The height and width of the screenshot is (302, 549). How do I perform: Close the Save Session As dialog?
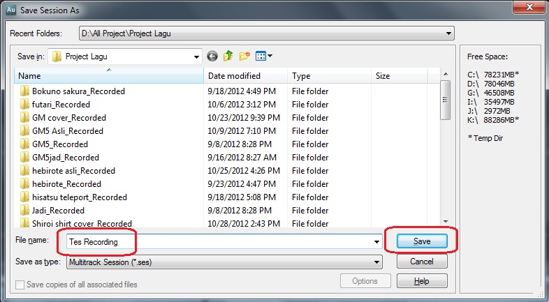529,7
